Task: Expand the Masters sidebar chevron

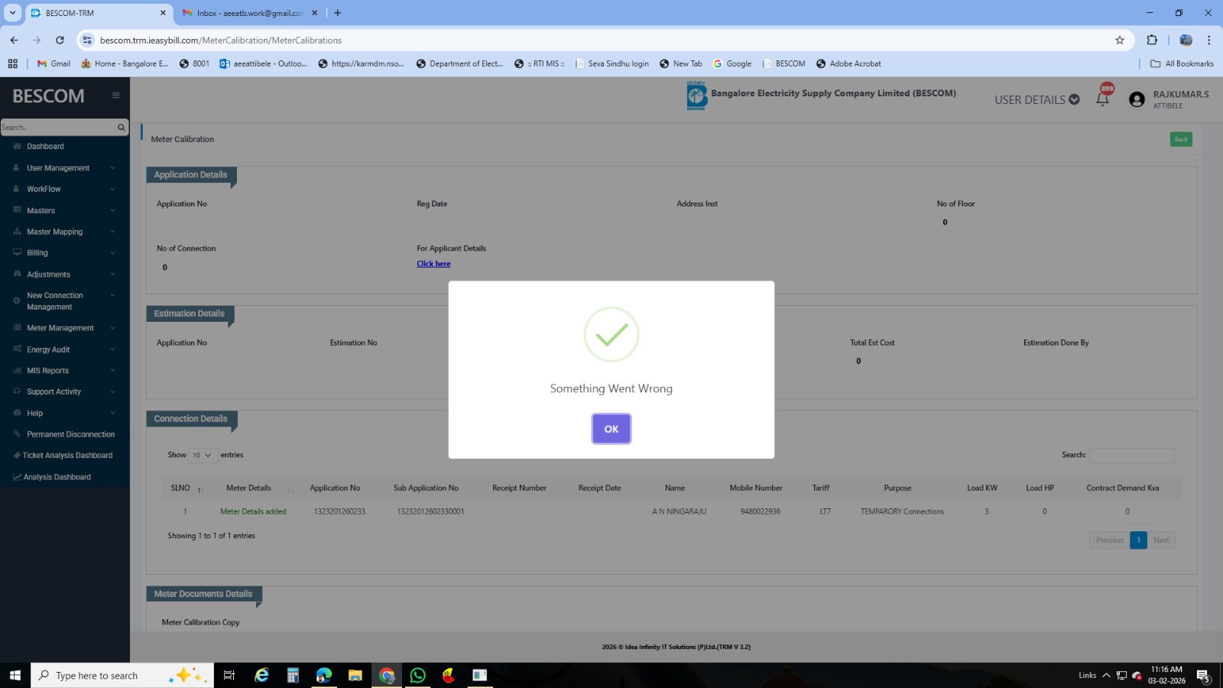Action: (x=112, y=211)
